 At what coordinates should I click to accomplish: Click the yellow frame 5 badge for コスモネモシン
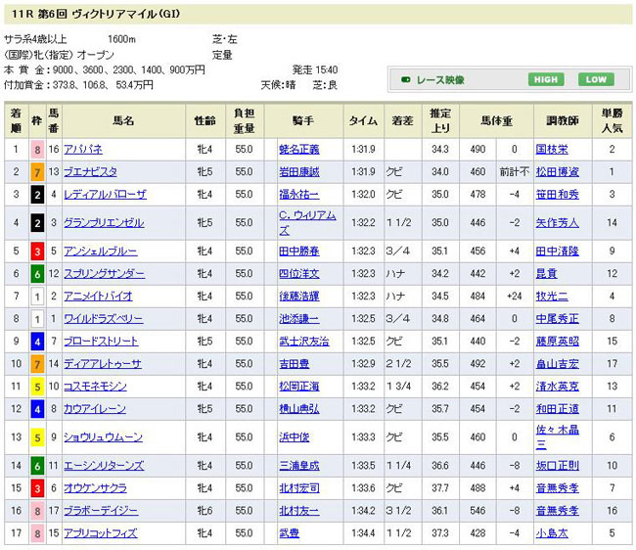(x=36, y=386)
